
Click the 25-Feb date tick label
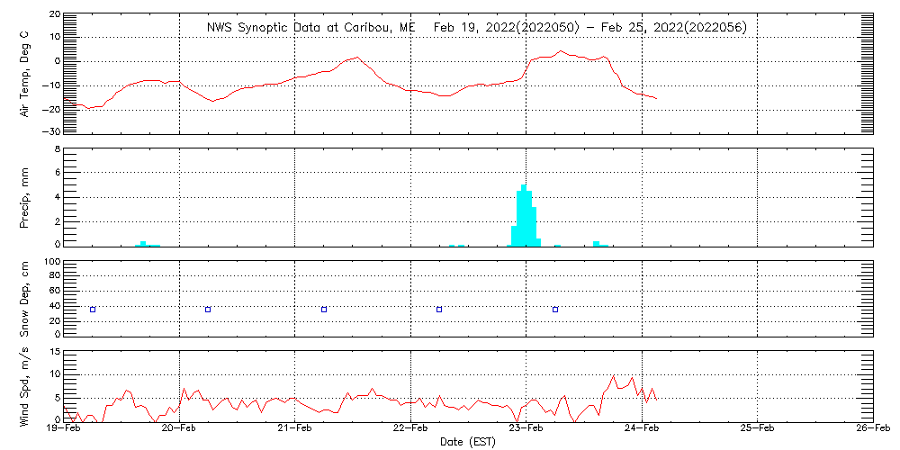pyautogui.click(x=758, y=430)
